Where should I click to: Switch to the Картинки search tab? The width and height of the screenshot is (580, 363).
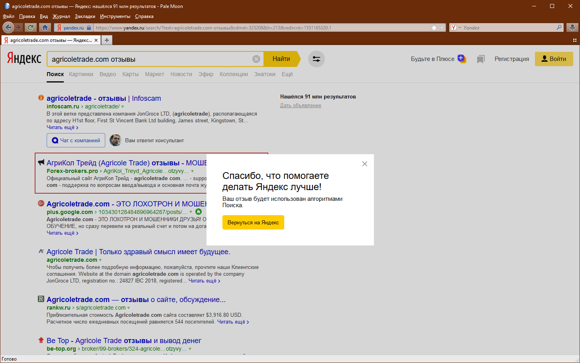coord(81,74)
